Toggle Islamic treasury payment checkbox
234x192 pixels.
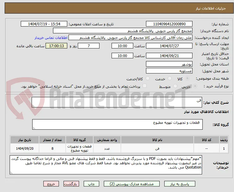pyautogui.click(x=144, y=86)
